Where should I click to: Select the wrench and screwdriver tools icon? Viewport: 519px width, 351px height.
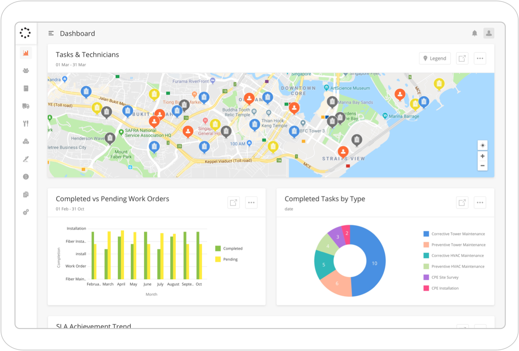(x=26, y=124)
